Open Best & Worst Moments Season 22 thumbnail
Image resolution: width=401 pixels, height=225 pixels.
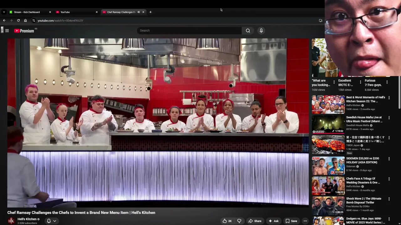point(328,104)
